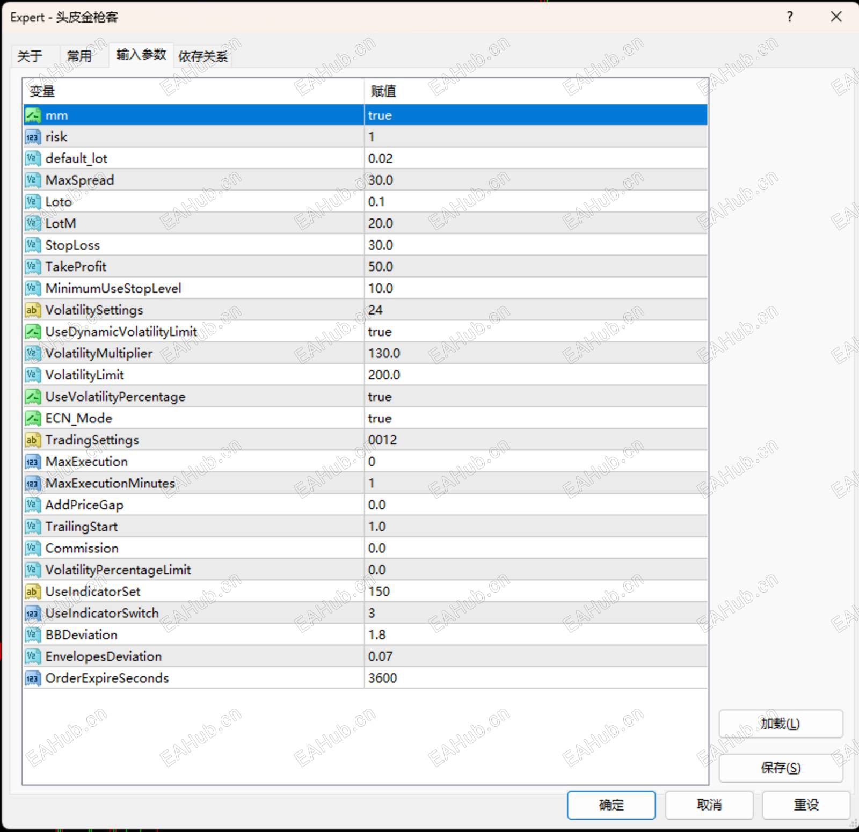Click the string icon beside VolatilitySettings

33,310
